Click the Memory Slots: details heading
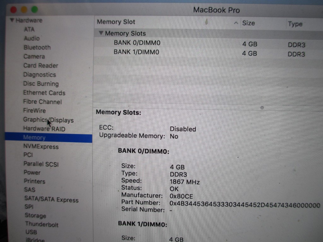This screenshot has width=323, height=242. coord(119,112)
